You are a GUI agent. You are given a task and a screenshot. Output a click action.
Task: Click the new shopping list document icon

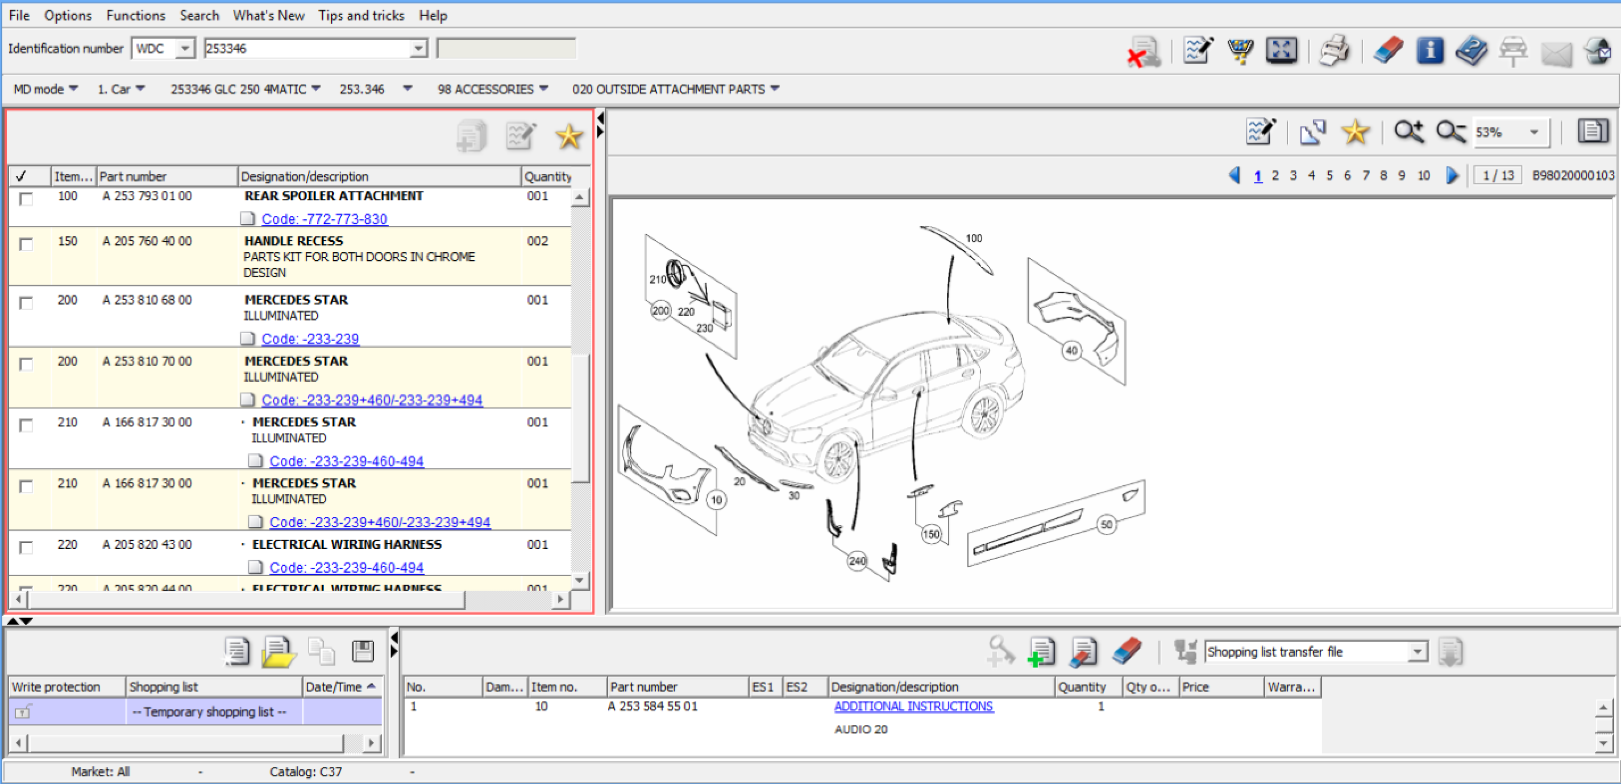click(x=237, y=651)
